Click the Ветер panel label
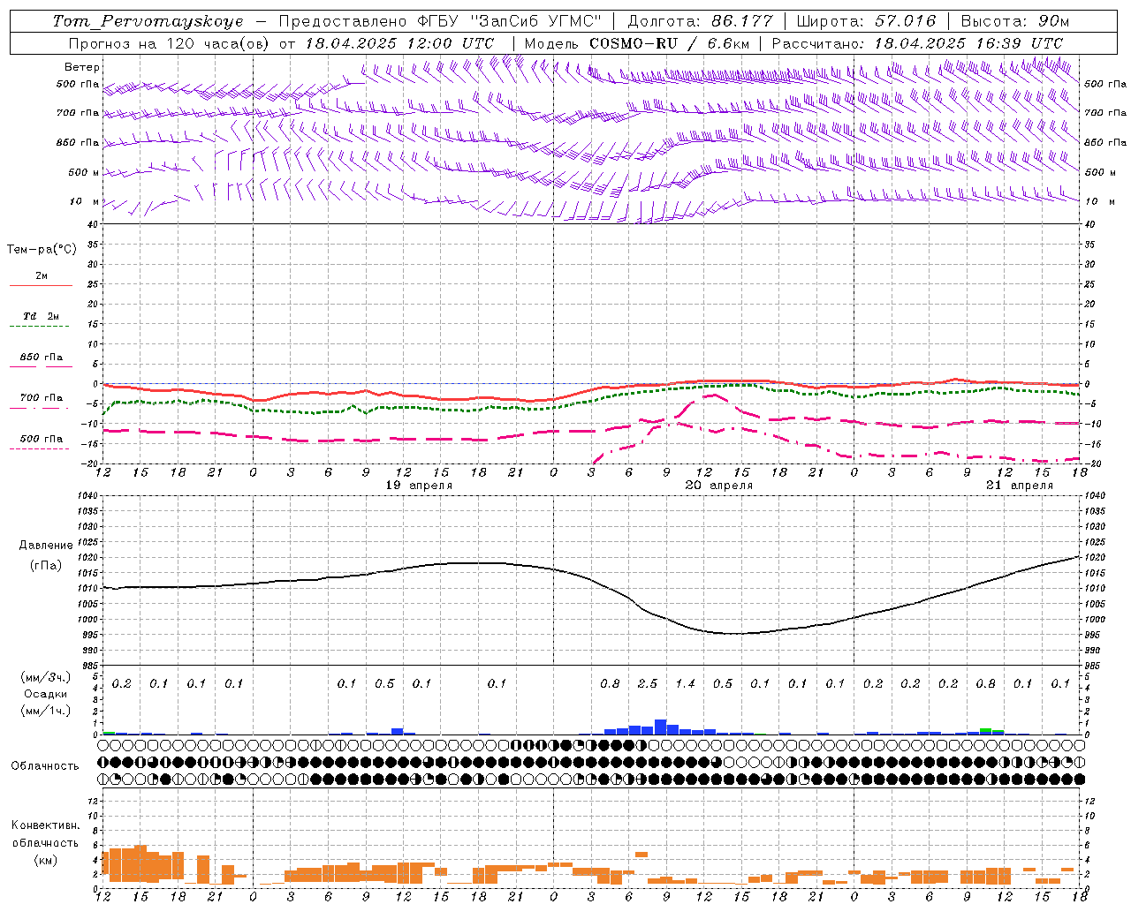This screenshot has height=904, width=1131. coord(81,67)
